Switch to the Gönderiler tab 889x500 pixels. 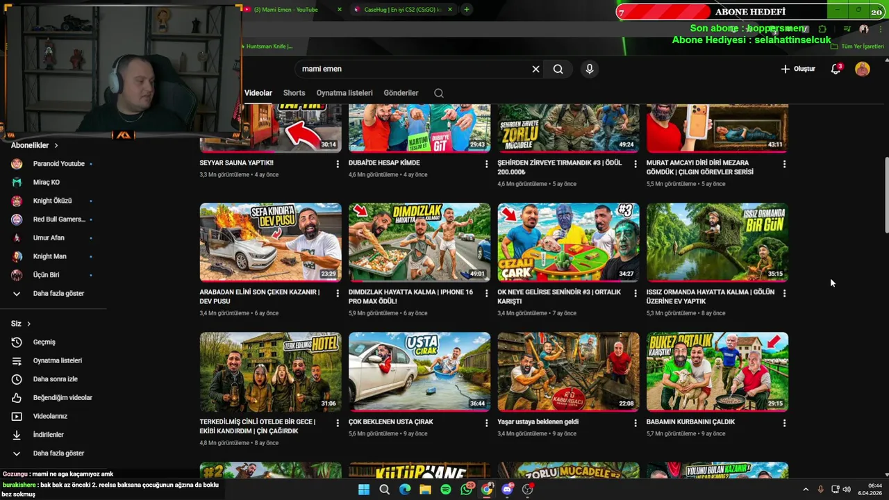pyautogui.click(x=401, y=93)
